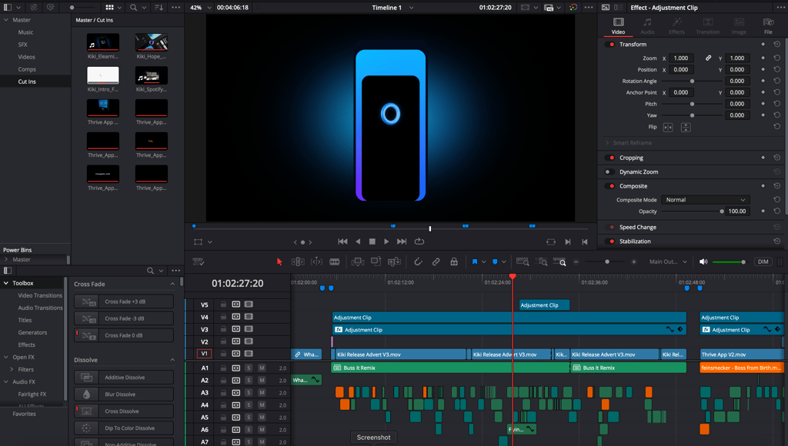Image resolution: width=788 pixels, height=446 pixels.
Task: Click the DIM audio button
Action: (x=763, y=262)
